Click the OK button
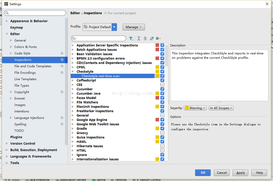273x181 pixels. pos(203,172)
